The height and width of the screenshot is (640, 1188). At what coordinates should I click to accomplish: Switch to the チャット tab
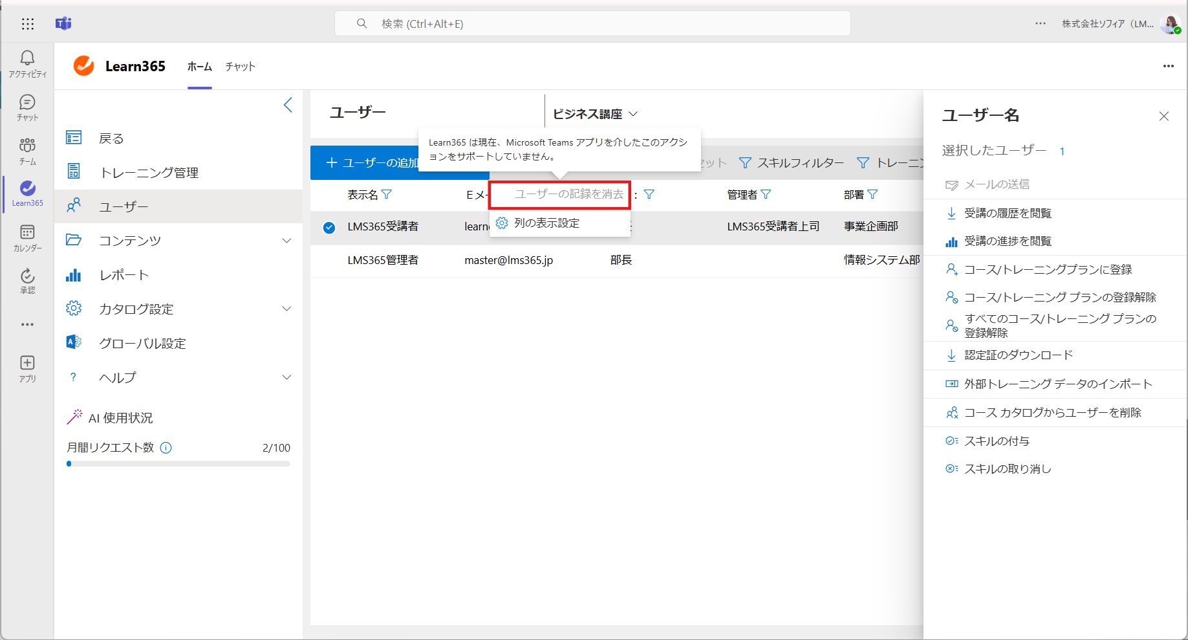tap(241, 67)
